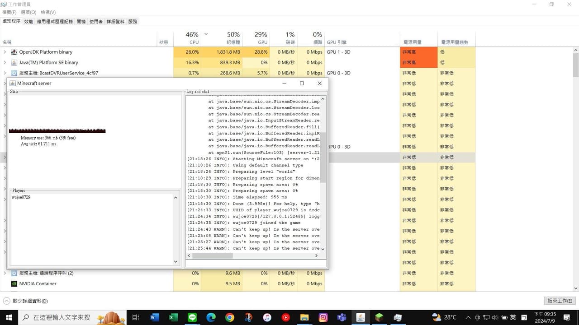Switch to the 應用程式歷程記錄 tab
The width and height of the screenshot is (579, 325).
(55, 21)
